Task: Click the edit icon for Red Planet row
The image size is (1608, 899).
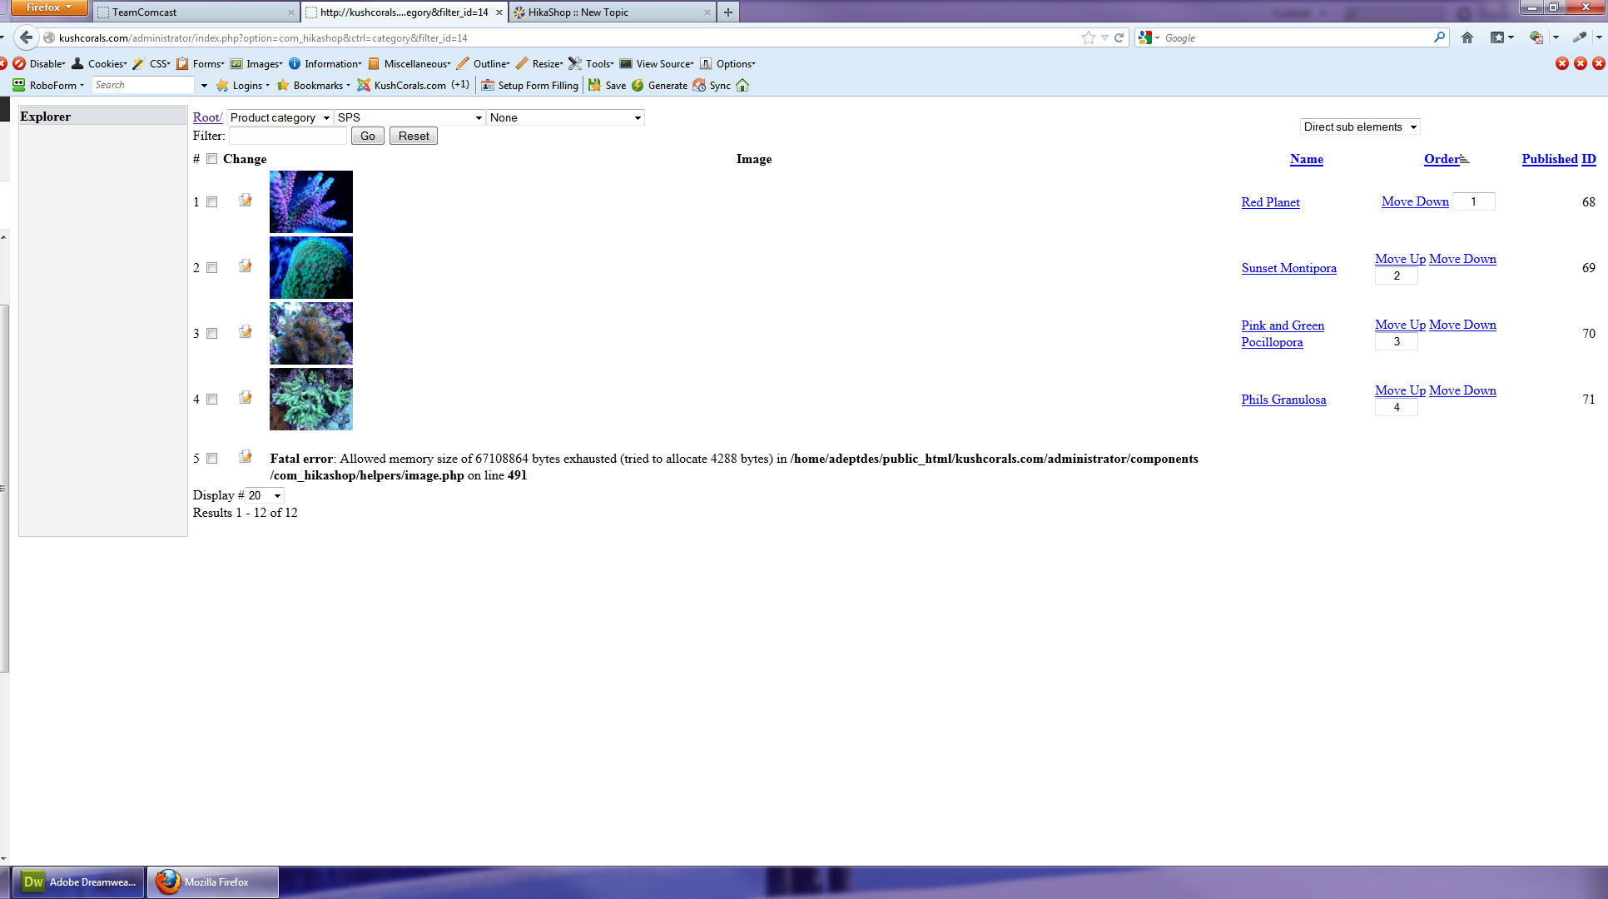Action: 245,201
